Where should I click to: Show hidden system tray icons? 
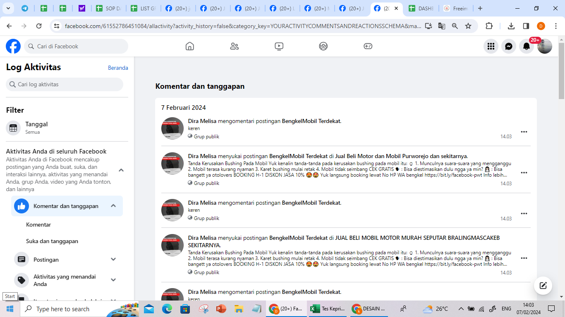(x=461, y=309)
